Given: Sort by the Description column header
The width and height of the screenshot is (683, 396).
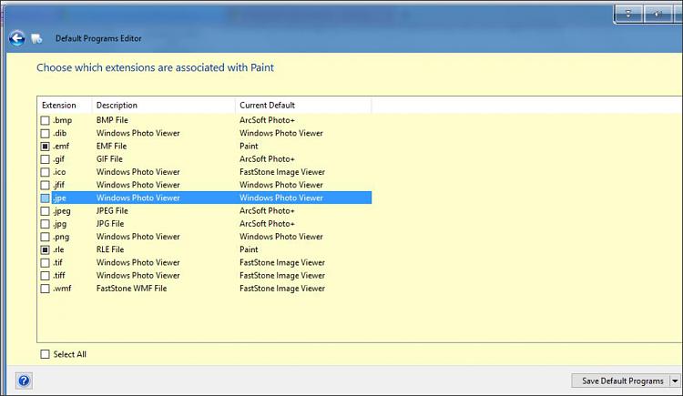Looking at the screenshot, I should pyautogui.click(x=163, y=106).
